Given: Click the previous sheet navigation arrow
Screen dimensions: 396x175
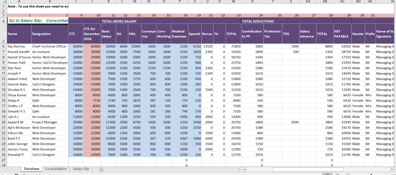Looking at the screenshot, I should tap(6, 169).
